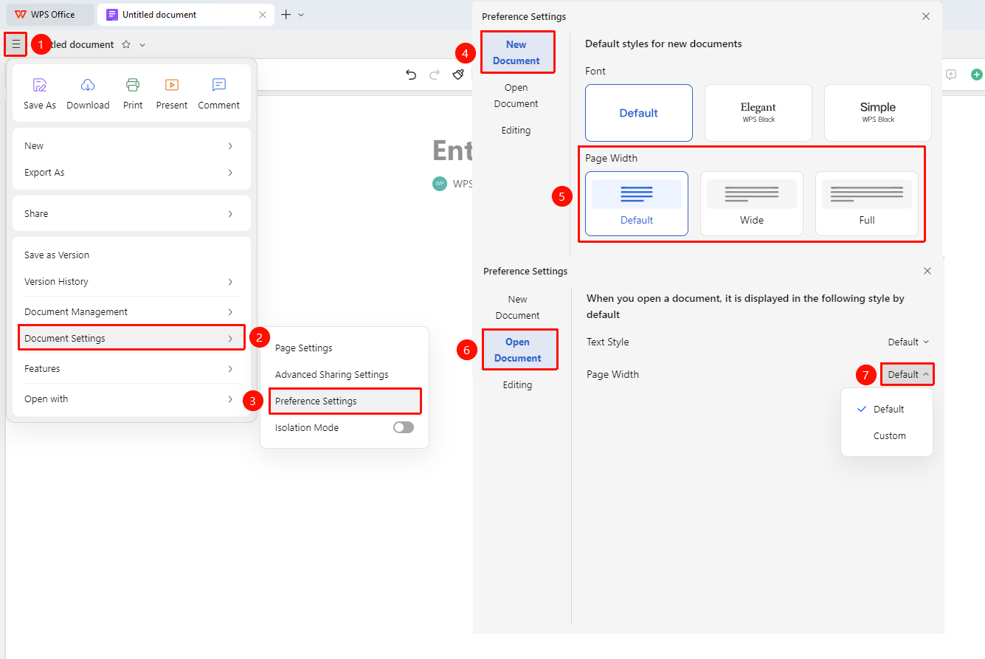This screenshot has height=659, width=985.
Task: Open a new tab with plus button
Action: click(x=286, y=14)
